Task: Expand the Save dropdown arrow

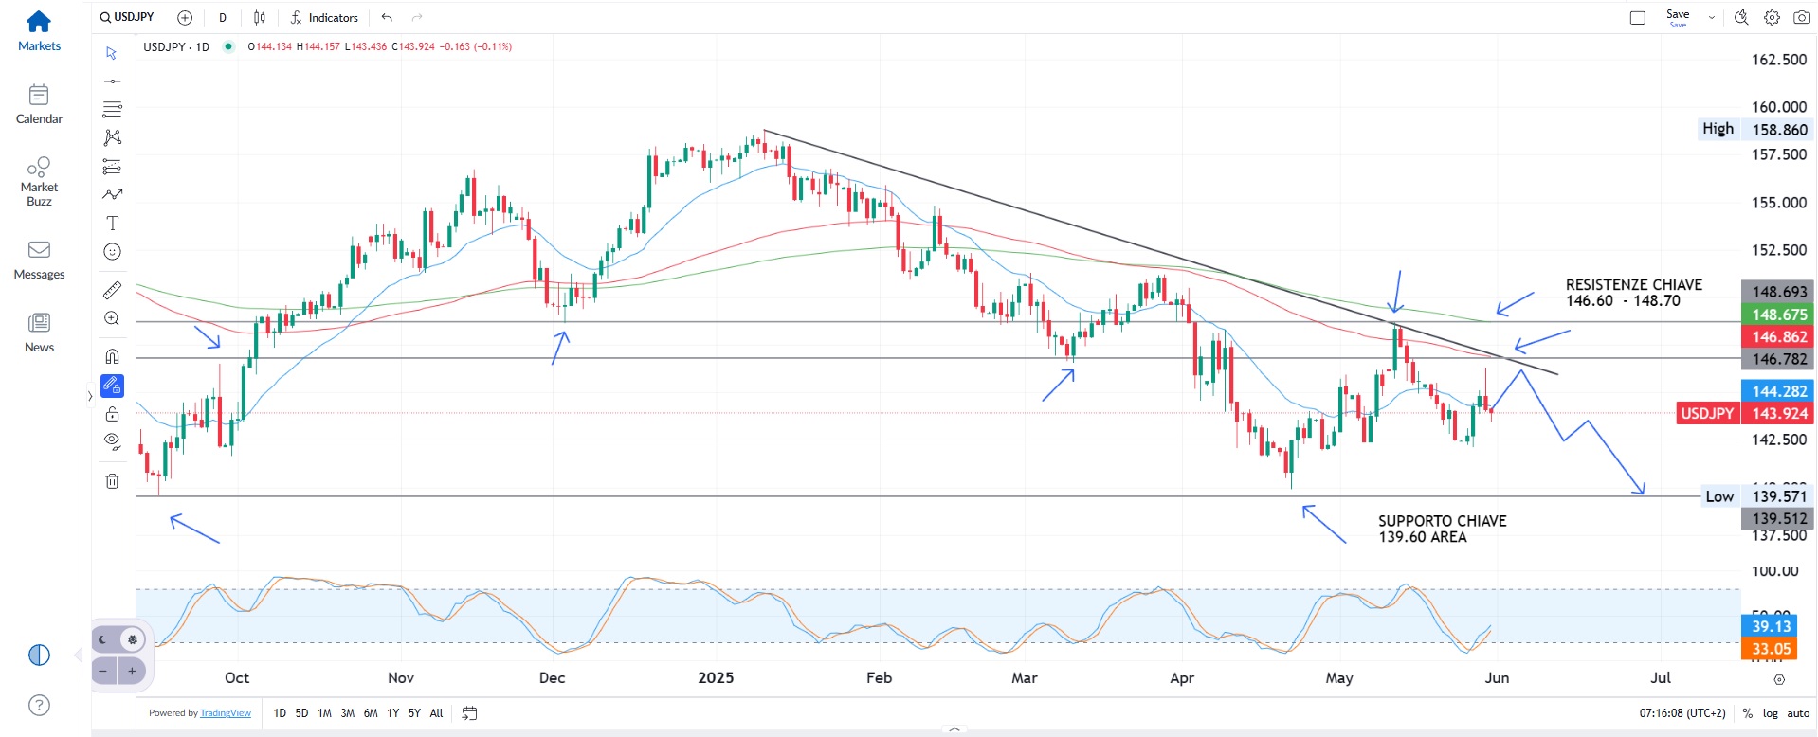Action: click(x=1712, y=17)
